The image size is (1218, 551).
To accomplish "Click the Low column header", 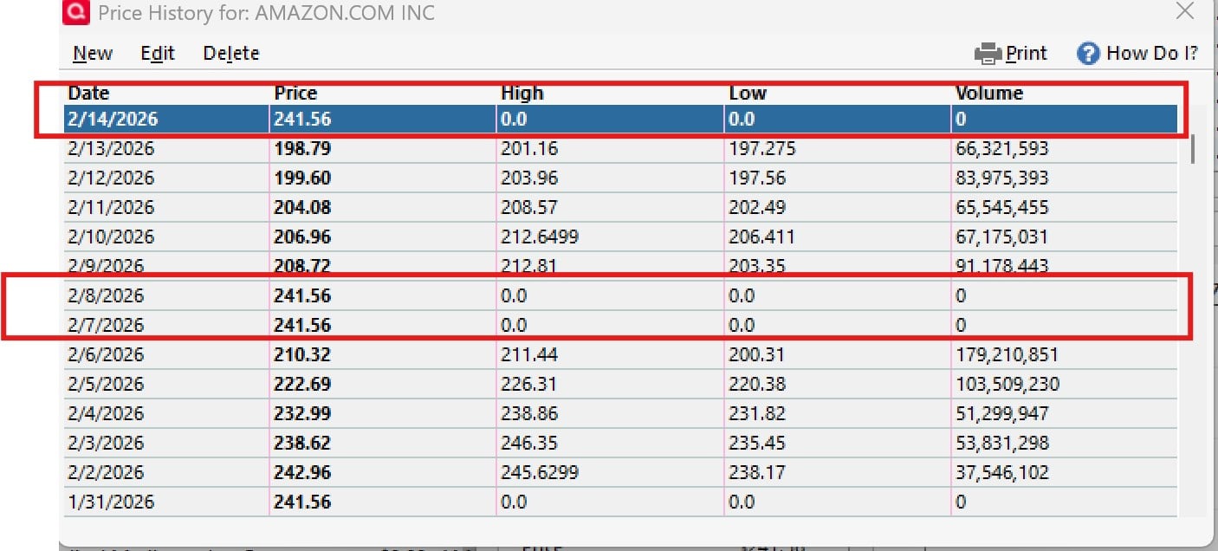I will (x=747, y=93).
